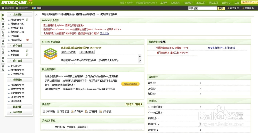Click the DedeCMS stacked layers logo
Screen dimensions: 258x133
click(x=50, y=54)
